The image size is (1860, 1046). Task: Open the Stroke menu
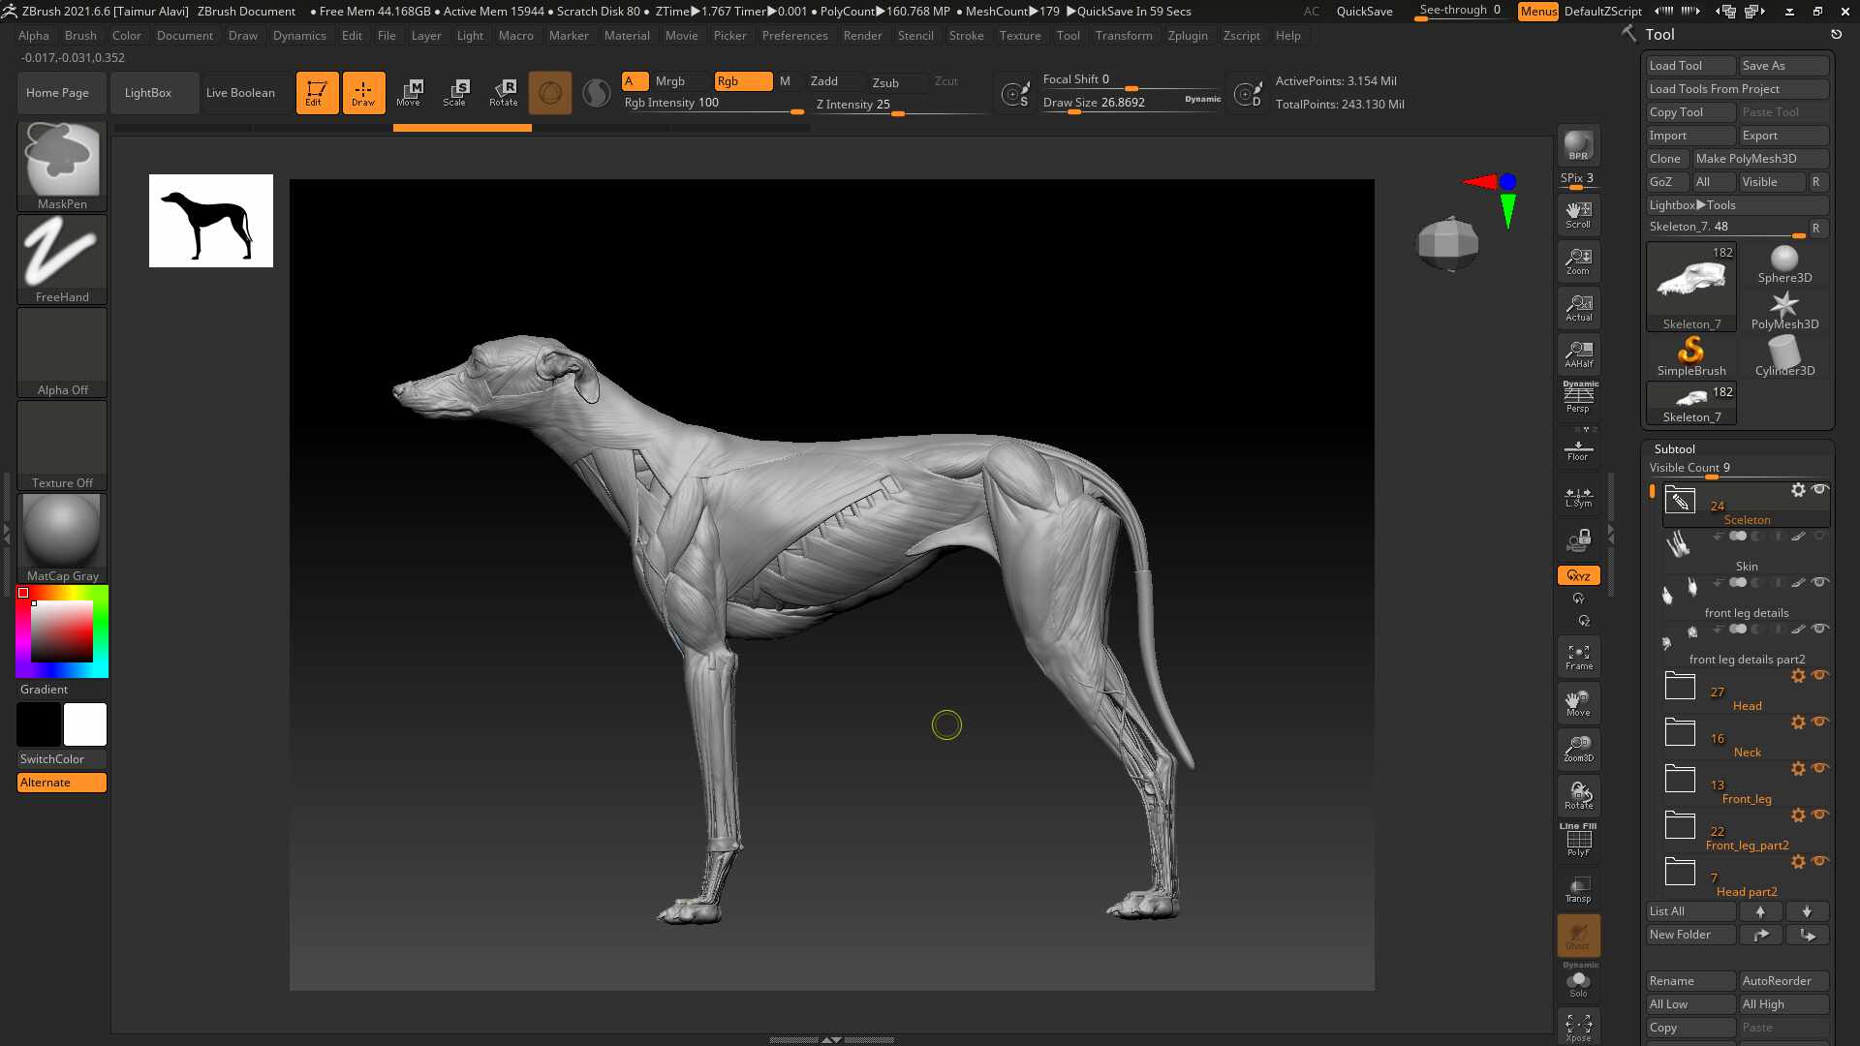coord(966,36)
